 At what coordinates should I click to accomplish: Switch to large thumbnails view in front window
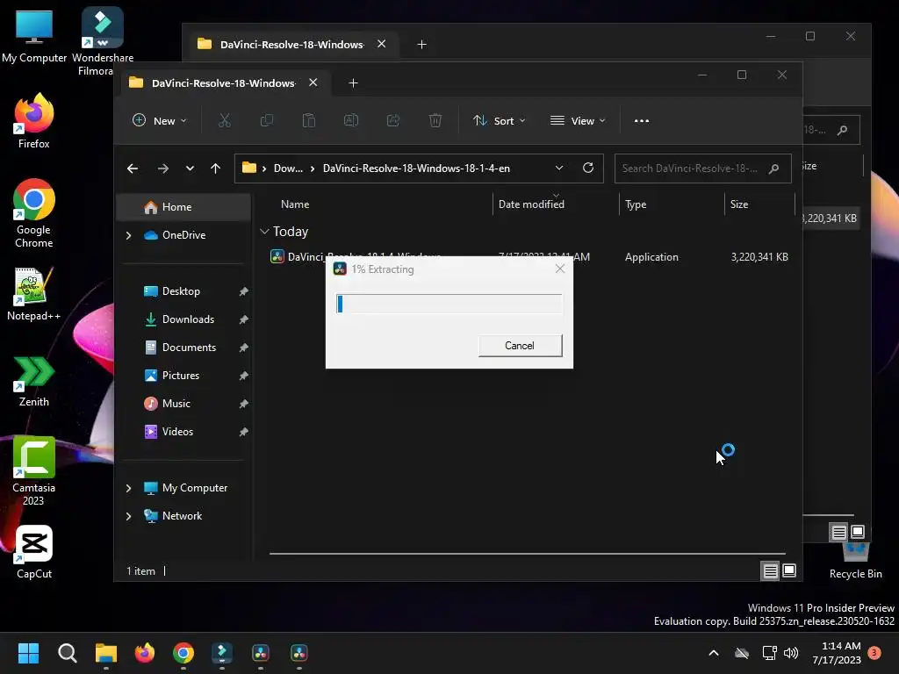789,570
